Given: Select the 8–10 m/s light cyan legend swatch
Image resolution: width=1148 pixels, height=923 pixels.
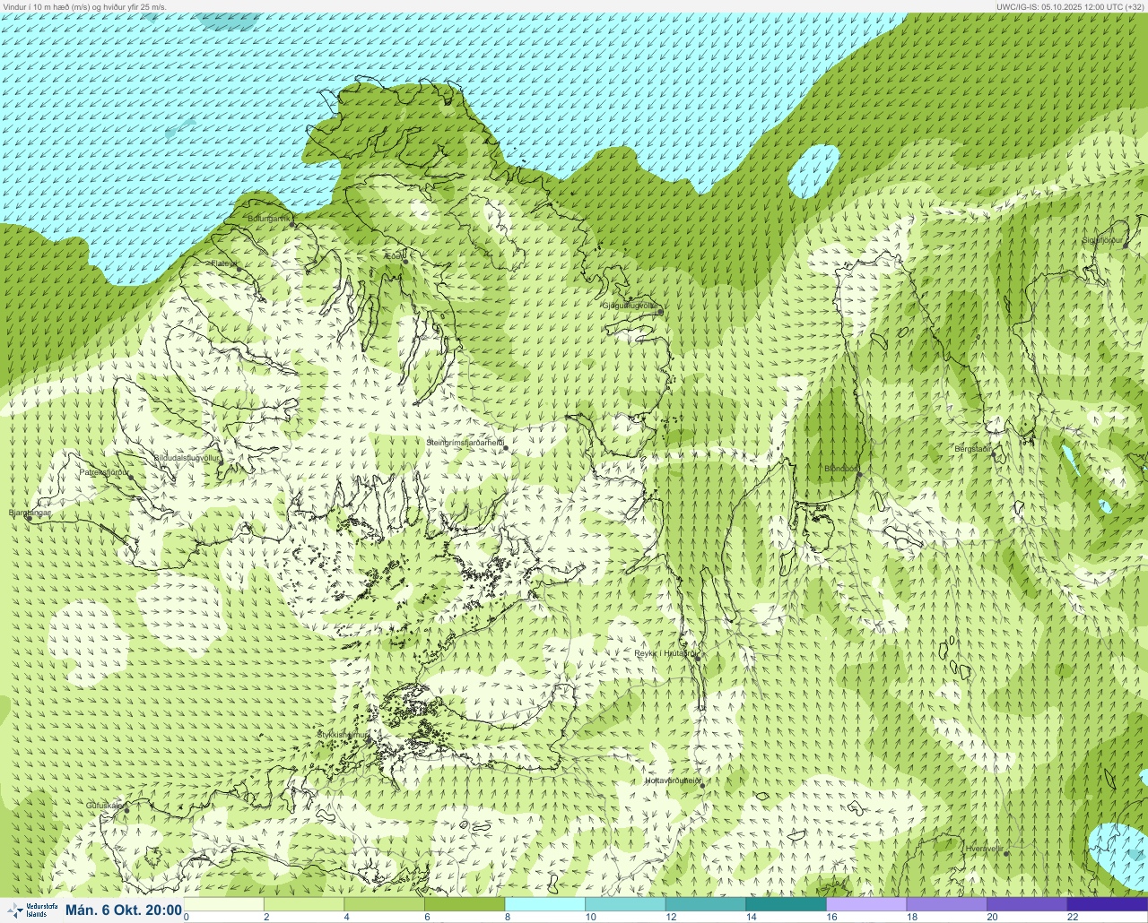Looking at the screenshot, I should click(x=545, y=904).
